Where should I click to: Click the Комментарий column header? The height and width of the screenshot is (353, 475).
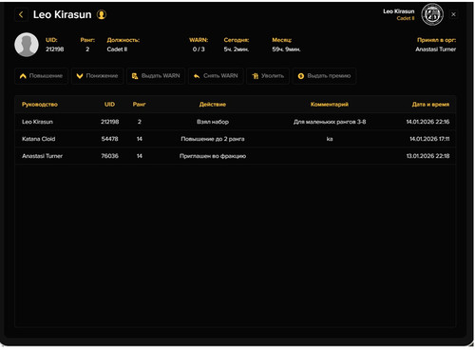pyautogui.click(x=330, y=105)
